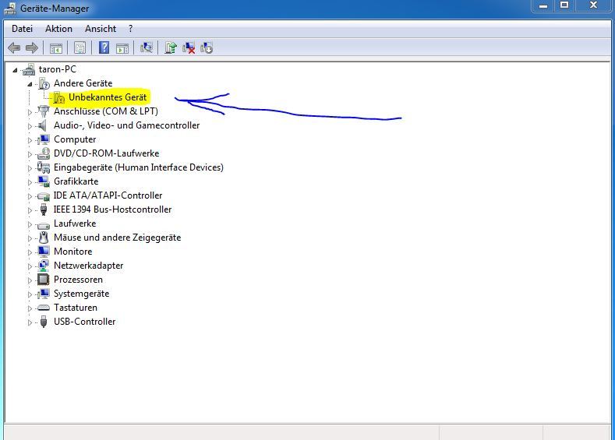
Task: Select the Grafikkarte category label
Action: tap(76, 181)
